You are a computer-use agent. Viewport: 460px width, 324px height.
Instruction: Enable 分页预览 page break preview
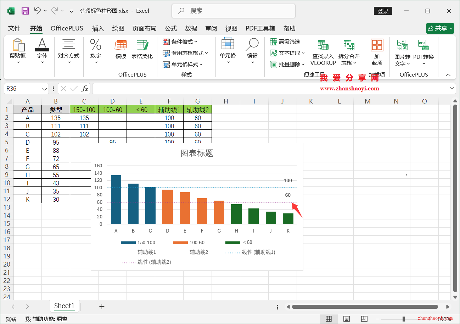[364, 319]
